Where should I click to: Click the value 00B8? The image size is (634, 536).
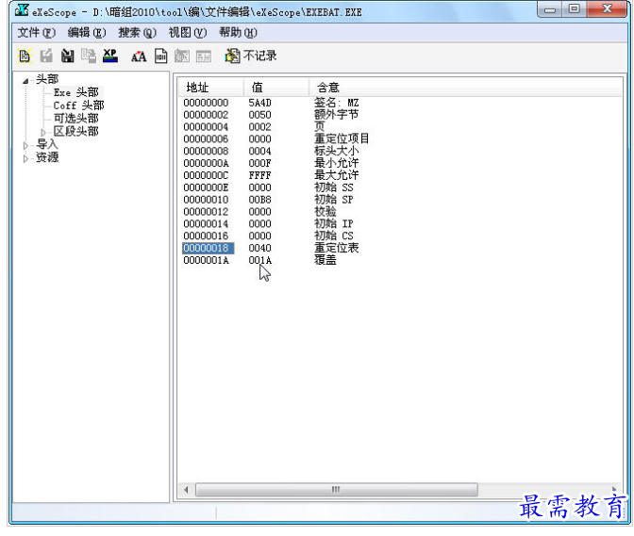tap(260, 200)
